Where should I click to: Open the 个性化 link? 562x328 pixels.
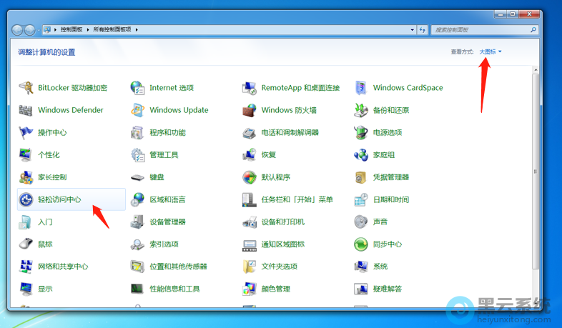[49, 155]
